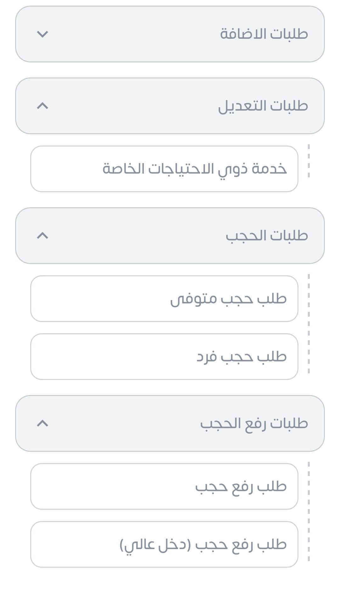
Task: Tap the deceased blocking request item متوفى
Action: coord(228,299)
